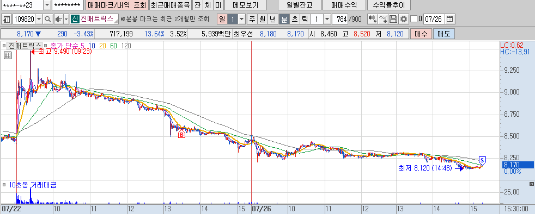Viewport: 535px width, 214px height.
Task: Open the 매매마크/내역 조회 tab
Action: point(117,5)
